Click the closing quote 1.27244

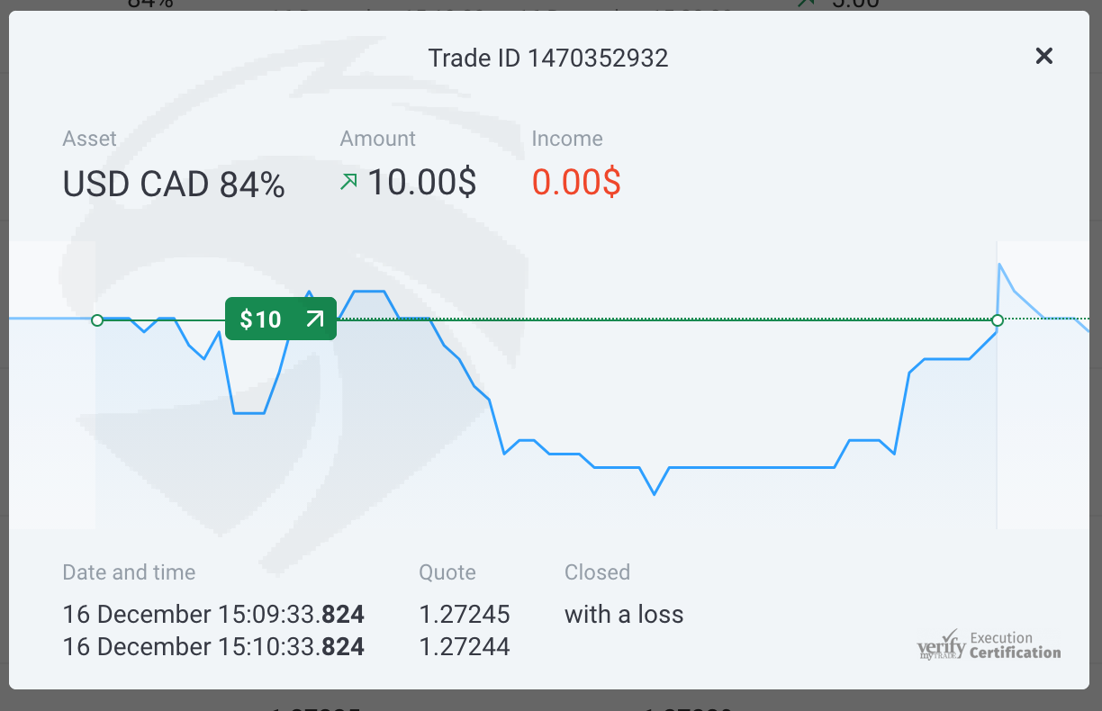(x=465, y=646)
